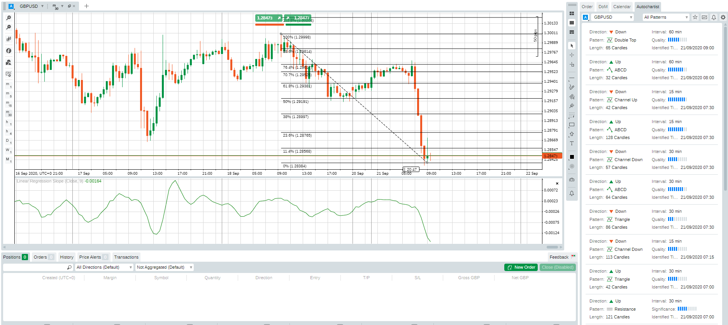
Task: Select the m30 timeframe button
Action: [9, 113]
